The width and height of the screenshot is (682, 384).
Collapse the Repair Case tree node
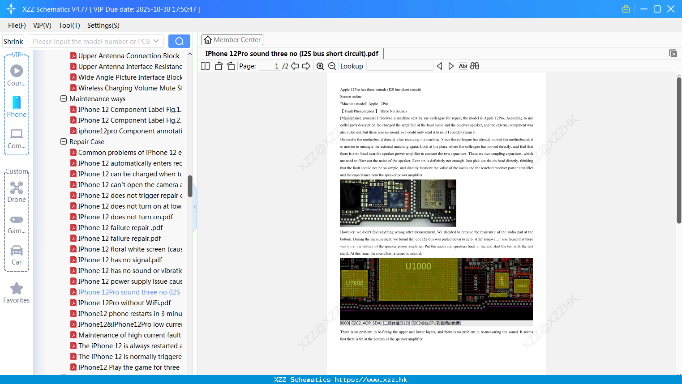64,141
